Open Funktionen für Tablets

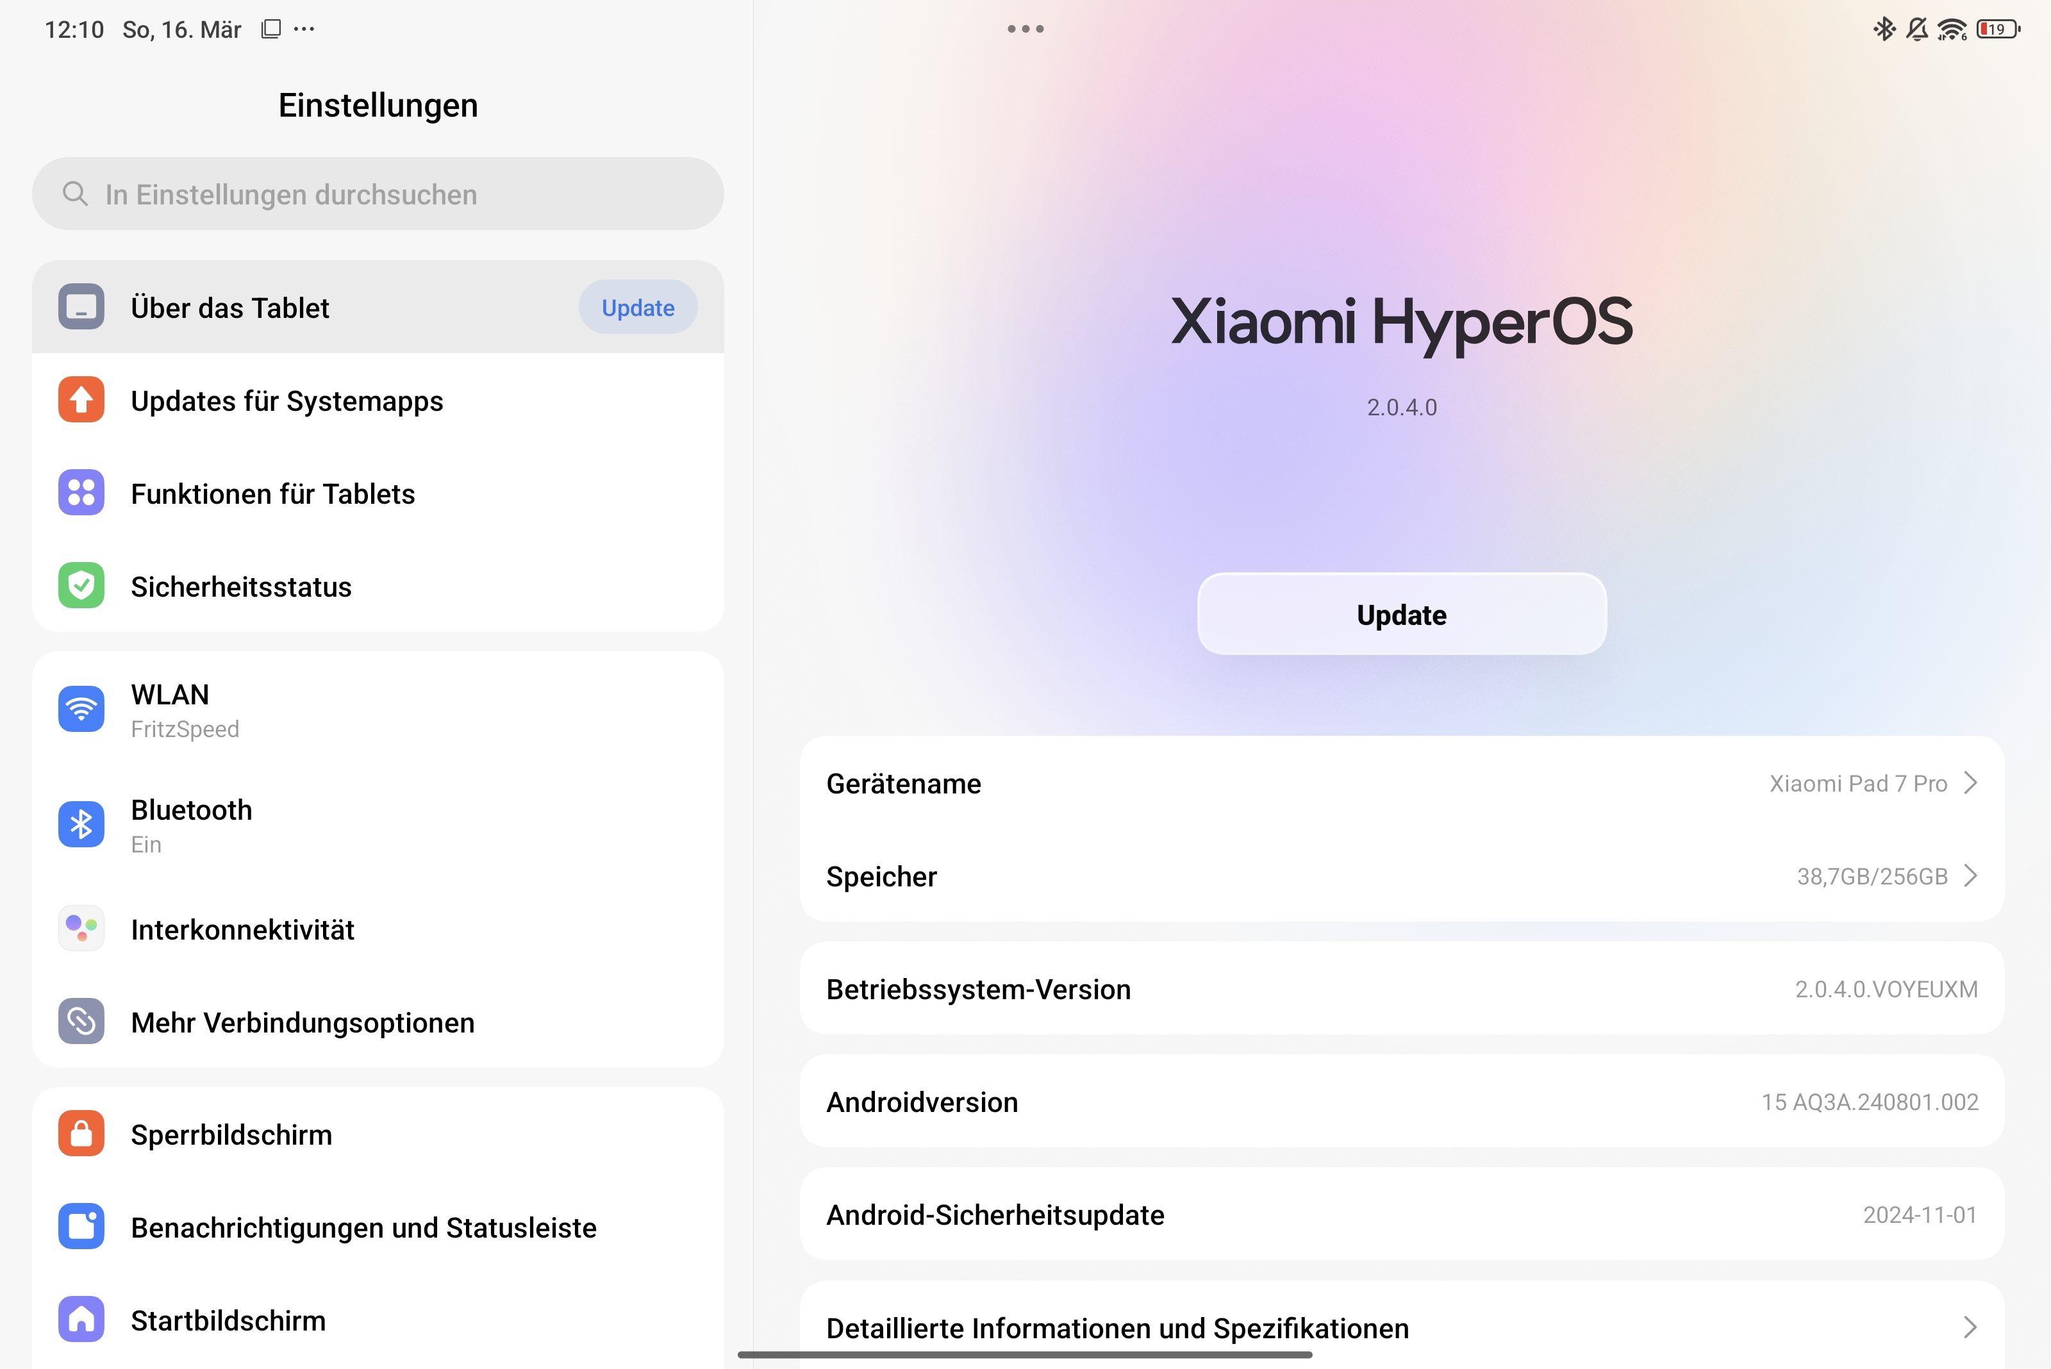click(x=378, y=494)
